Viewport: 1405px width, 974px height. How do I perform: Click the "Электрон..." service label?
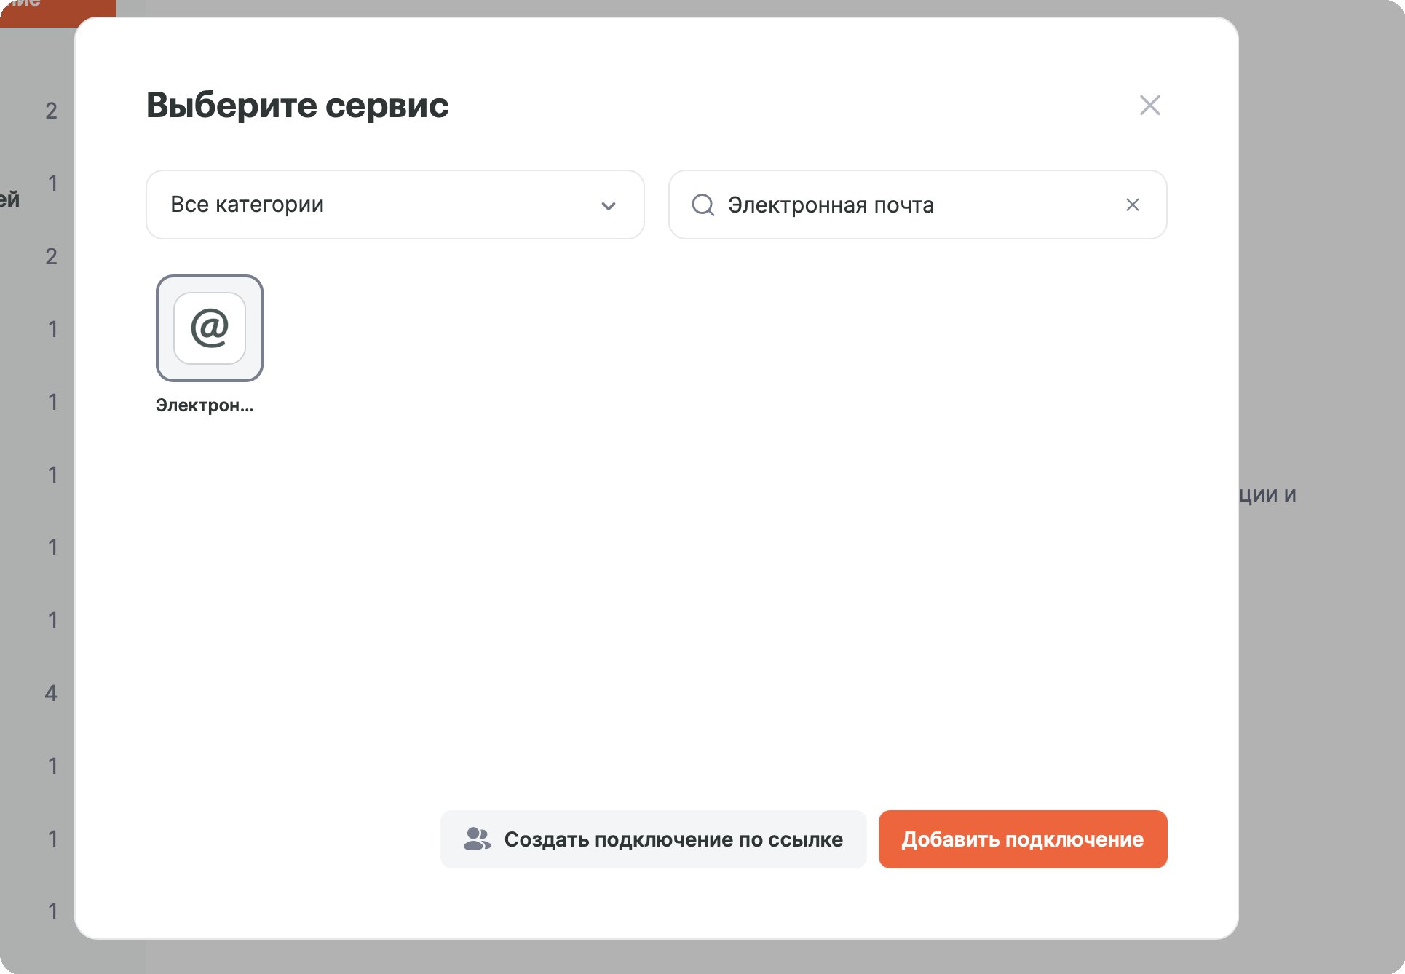[205, 405]
